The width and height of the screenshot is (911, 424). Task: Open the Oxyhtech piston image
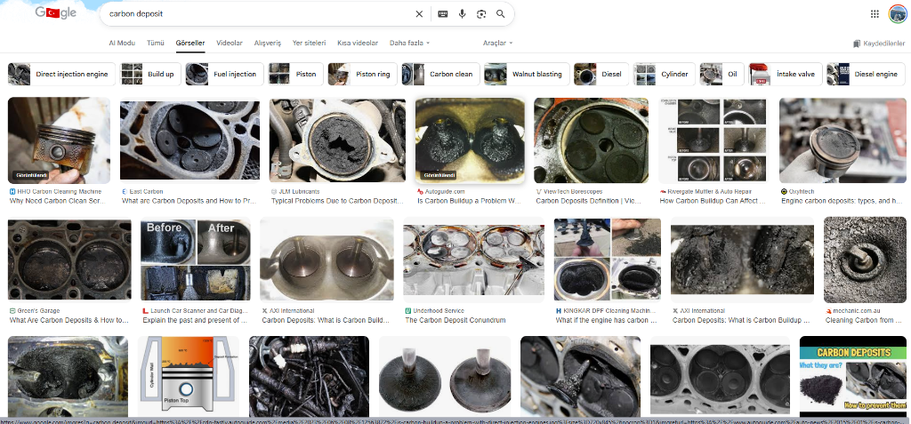pyautogui.click(x=842, y=140)
